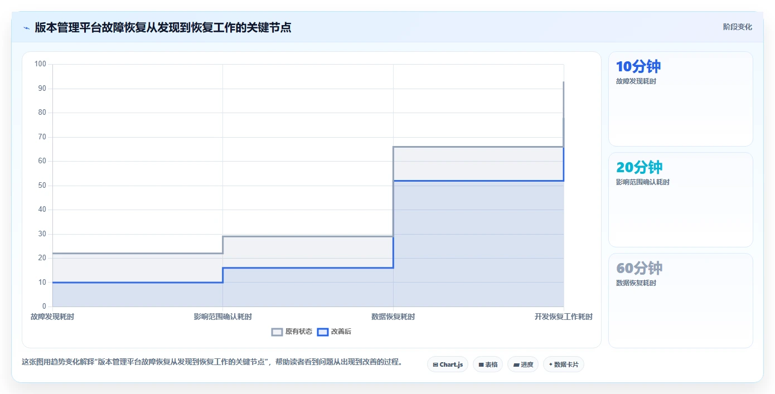Screen dimensions: 775x394
Task: Toggle the 原有状态 legend entry
Action: 292,332
